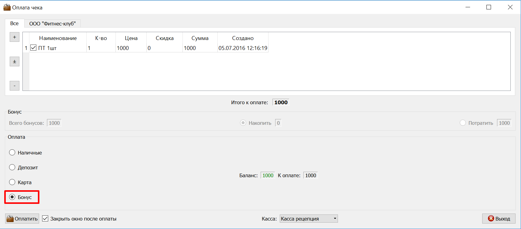This screenshot has width=521, height=229.
Task: Click the Скидка column header
Action: coord(165,38)
